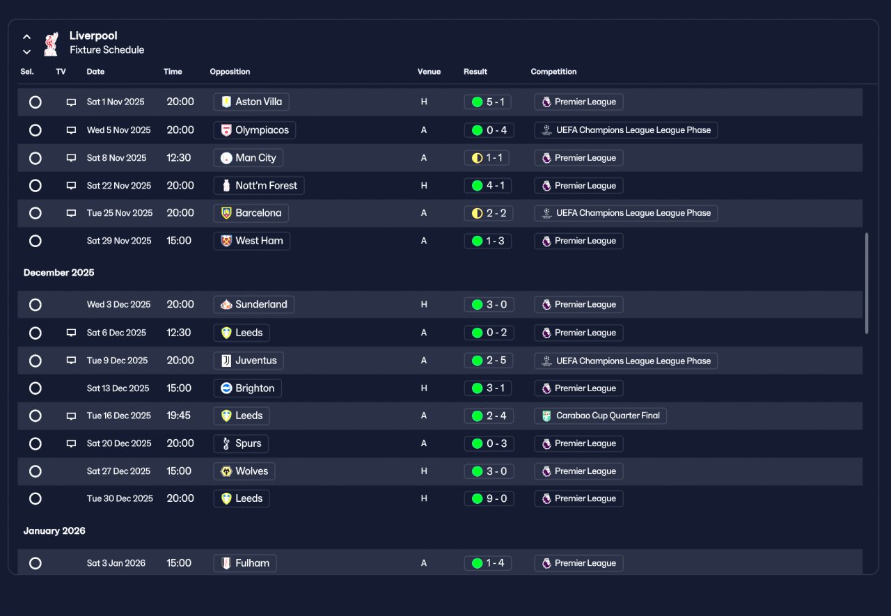Image resolution: width=891 pixels, height=616 pixels.
Task: Open the 9 - 0 Leeds result
Action: click(489, 498)
